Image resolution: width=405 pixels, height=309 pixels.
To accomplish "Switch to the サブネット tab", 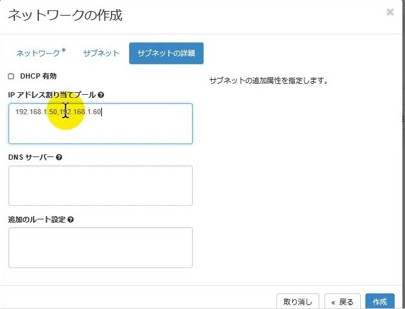I will click(x=101, y=53).
